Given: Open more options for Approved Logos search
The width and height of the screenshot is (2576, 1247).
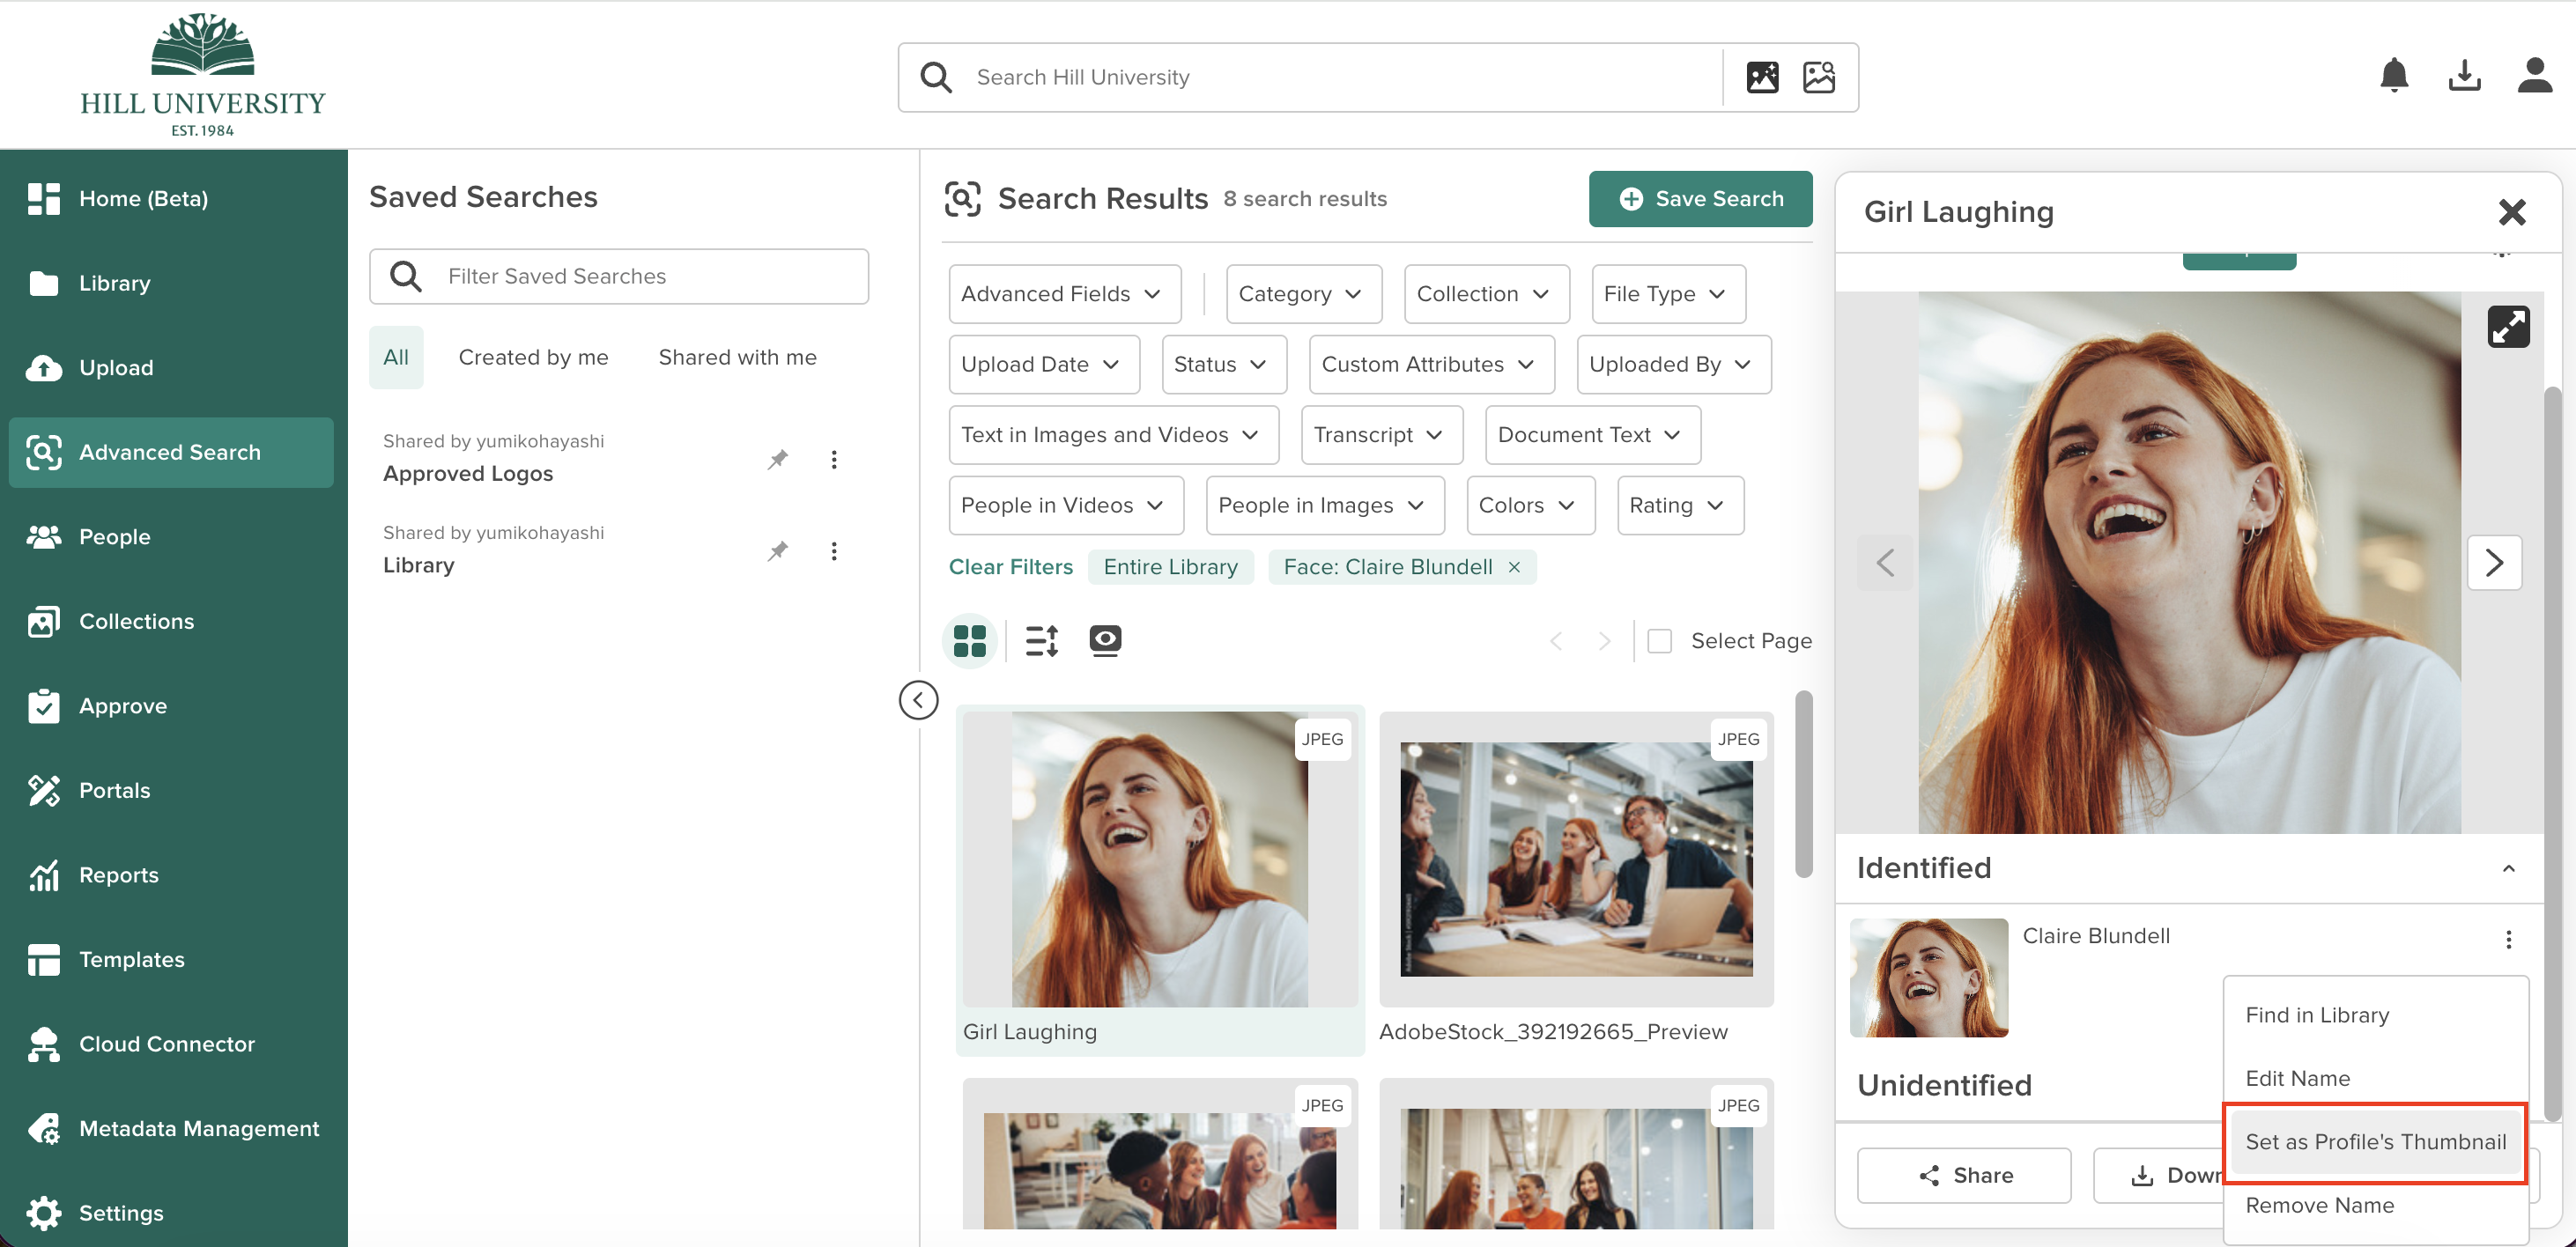Looking at the screenshot, I should pyautogui.click(x=834, y=459).
